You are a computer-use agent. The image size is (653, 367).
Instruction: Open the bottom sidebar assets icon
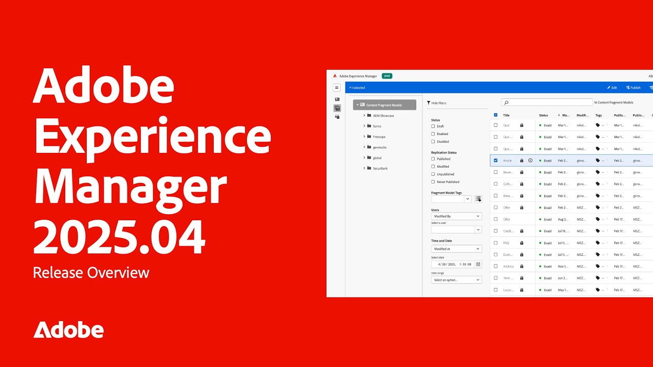tap(337, 117)
